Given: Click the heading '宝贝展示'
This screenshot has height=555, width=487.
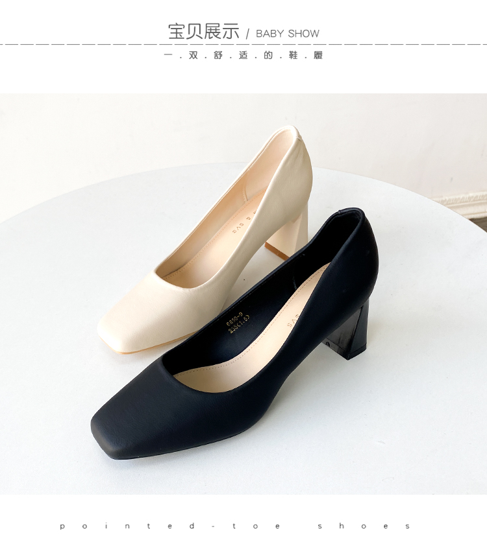Looking at the screenshot, I should [204, 32].
